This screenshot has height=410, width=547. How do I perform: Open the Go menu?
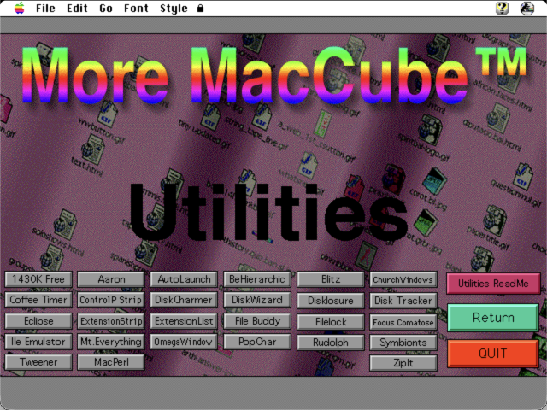106,8
